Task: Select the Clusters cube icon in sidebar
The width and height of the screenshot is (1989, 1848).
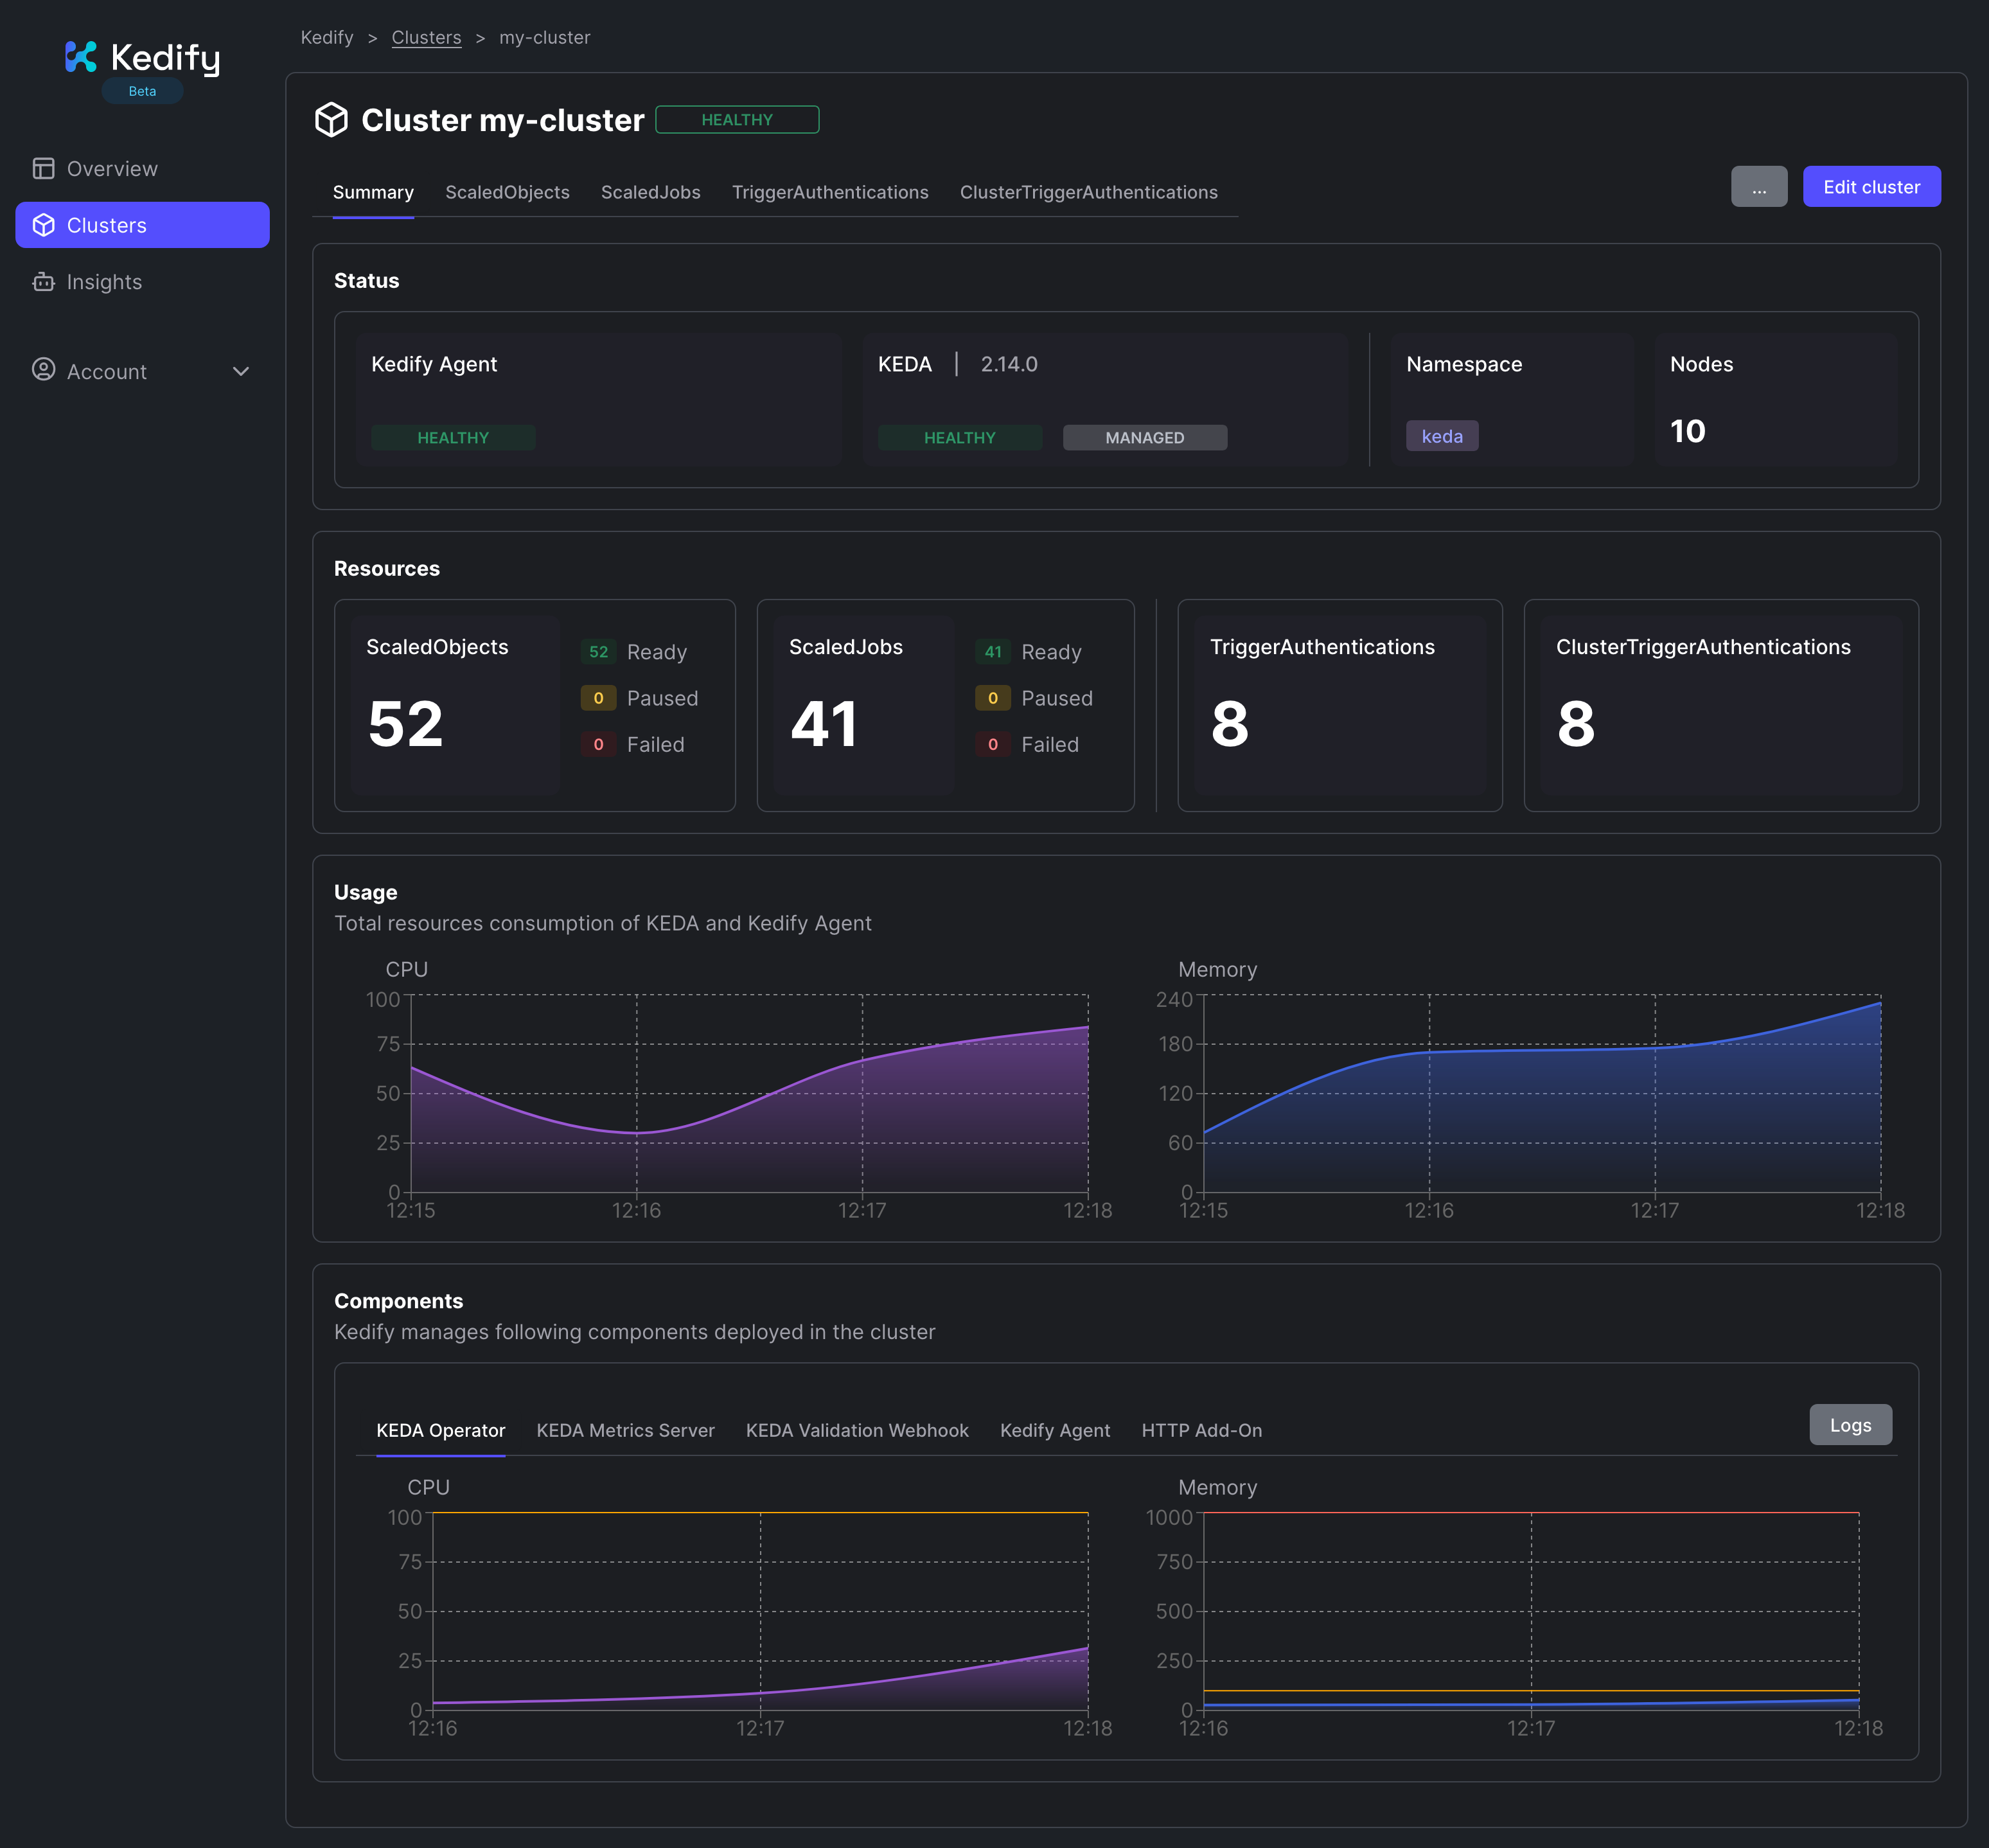Action: 43,225
